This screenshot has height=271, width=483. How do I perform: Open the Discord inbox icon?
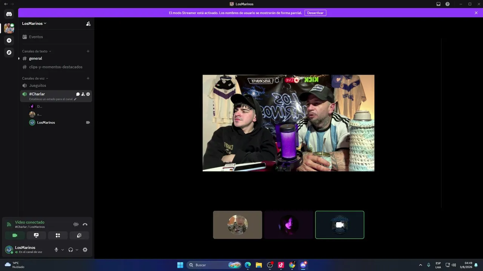click(438, 4)
